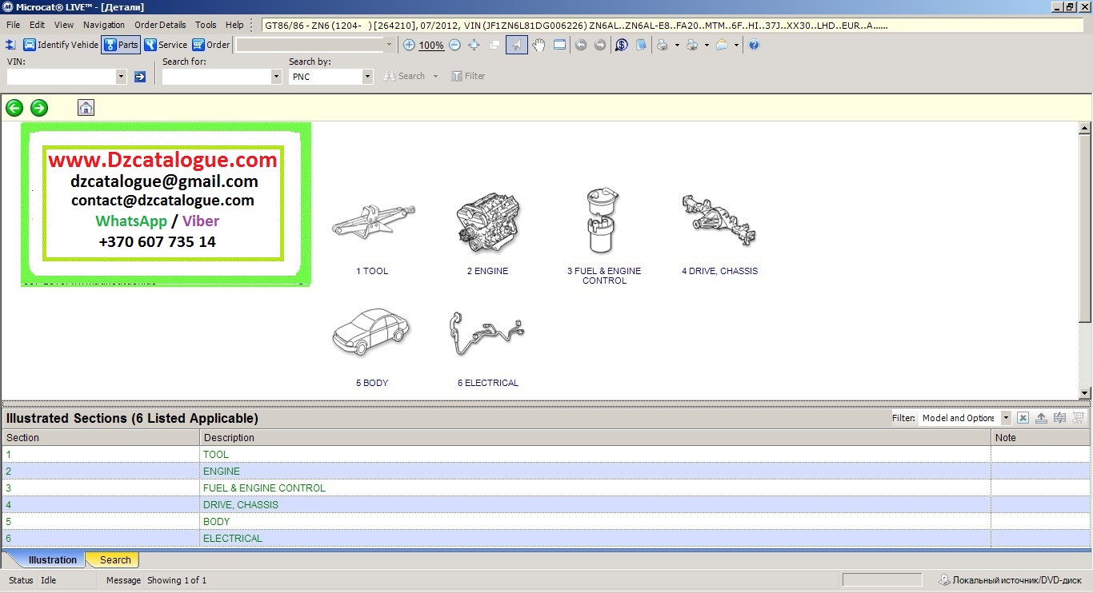Click the full-screen illustration window icon
The image size is (1093, 593).
(x=559, y=45)
